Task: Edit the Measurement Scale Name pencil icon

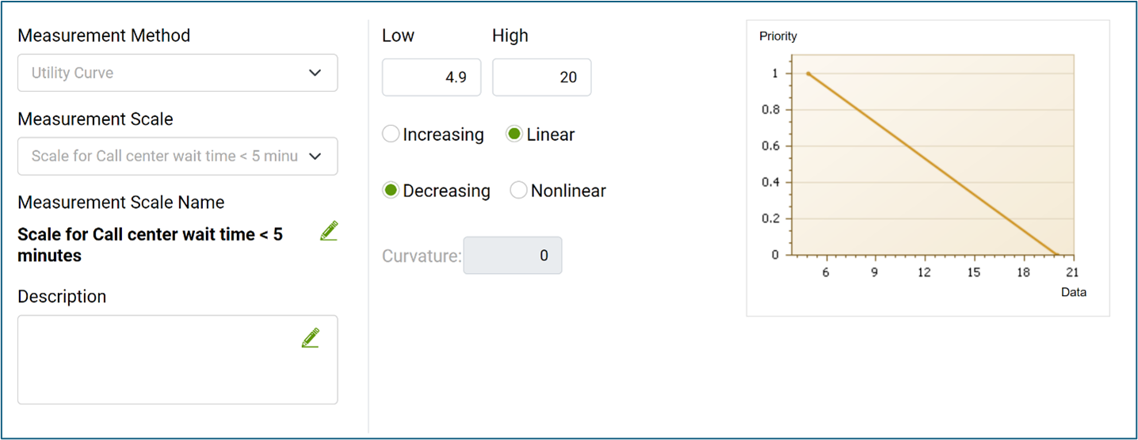Action: click(329, 231)
